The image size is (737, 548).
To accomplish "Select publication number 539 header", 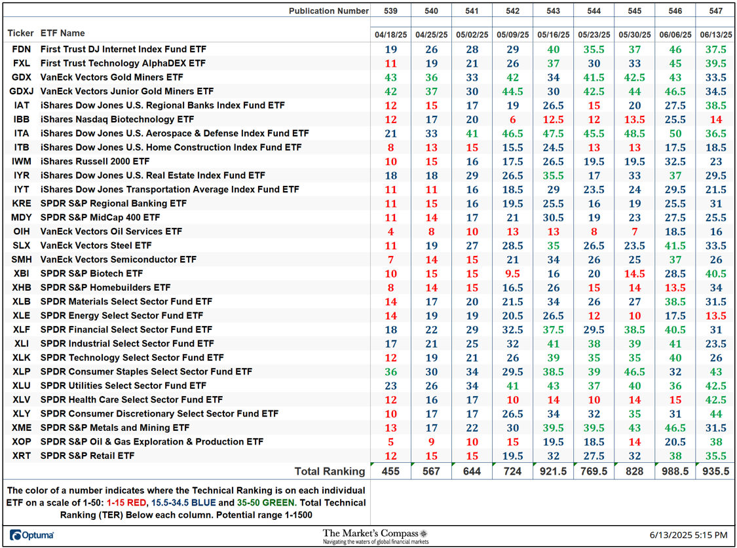I will coord(392,11).
